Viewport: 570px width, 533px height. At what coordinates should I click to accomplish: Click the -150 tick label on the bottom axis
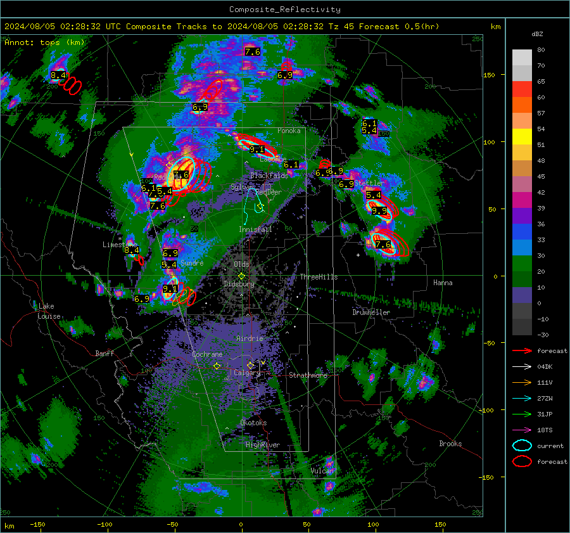click(37, 525)
